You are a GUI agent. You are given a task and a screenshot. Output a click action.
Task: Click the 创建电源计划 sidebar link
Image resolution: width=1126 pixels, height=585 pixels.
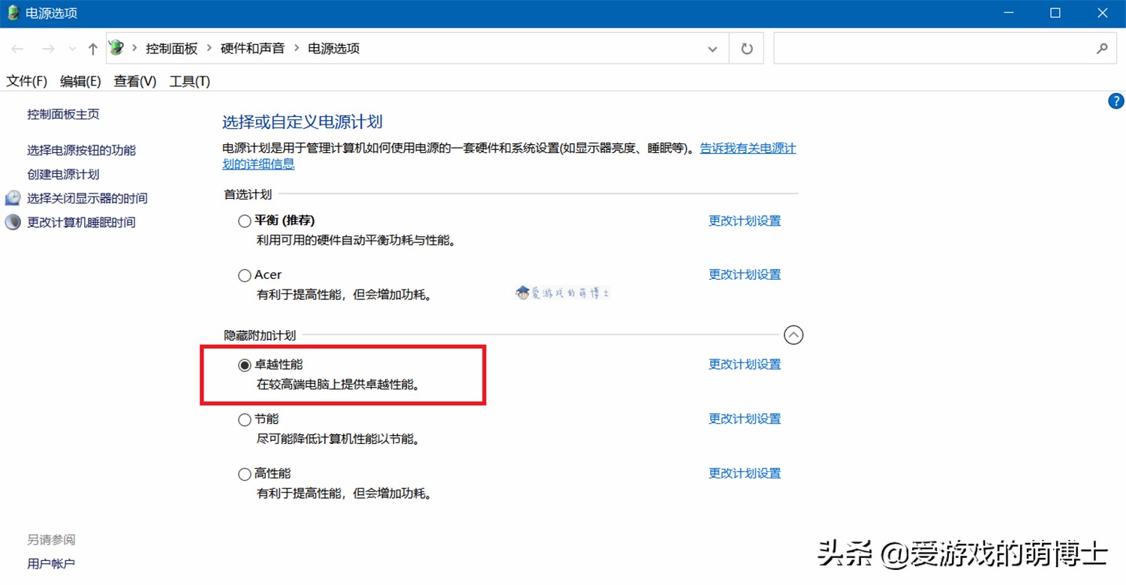[x=62, y=174]
